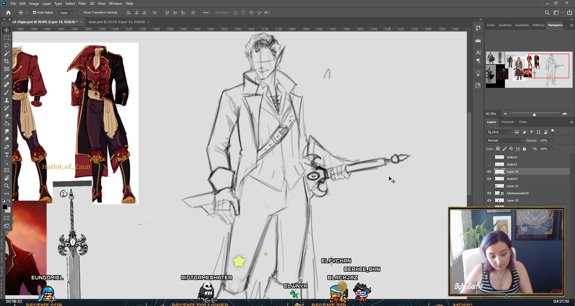Open the Fill value dropdown arrow
This screenshot has height=306, width=575.
(x=551, y=149)
